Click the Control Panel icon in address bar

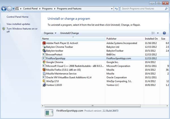tap(17, 9)
